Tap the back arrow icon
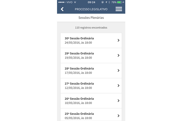Screen dimensions: 182x121 [x=62, y=9]
